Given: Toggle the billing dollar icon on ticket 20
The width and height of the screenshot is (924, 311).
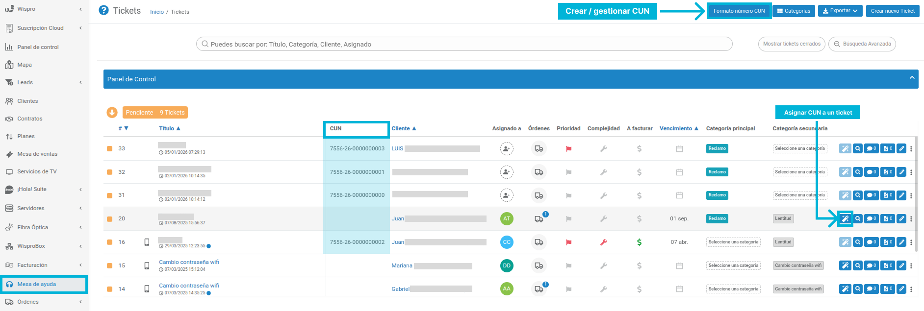Looking at the screenshot, I should pos(639,218).
